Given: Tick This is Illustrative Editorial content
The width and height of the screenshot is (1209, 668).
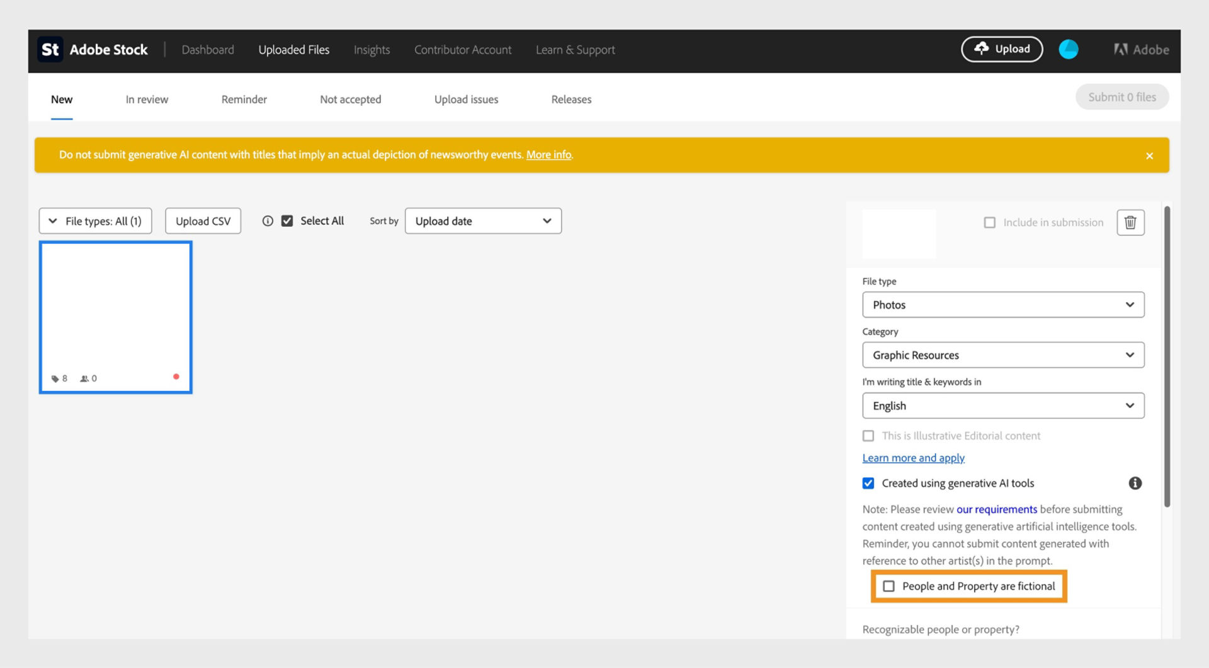Looking at the screenshot, I should pos(868,436).
